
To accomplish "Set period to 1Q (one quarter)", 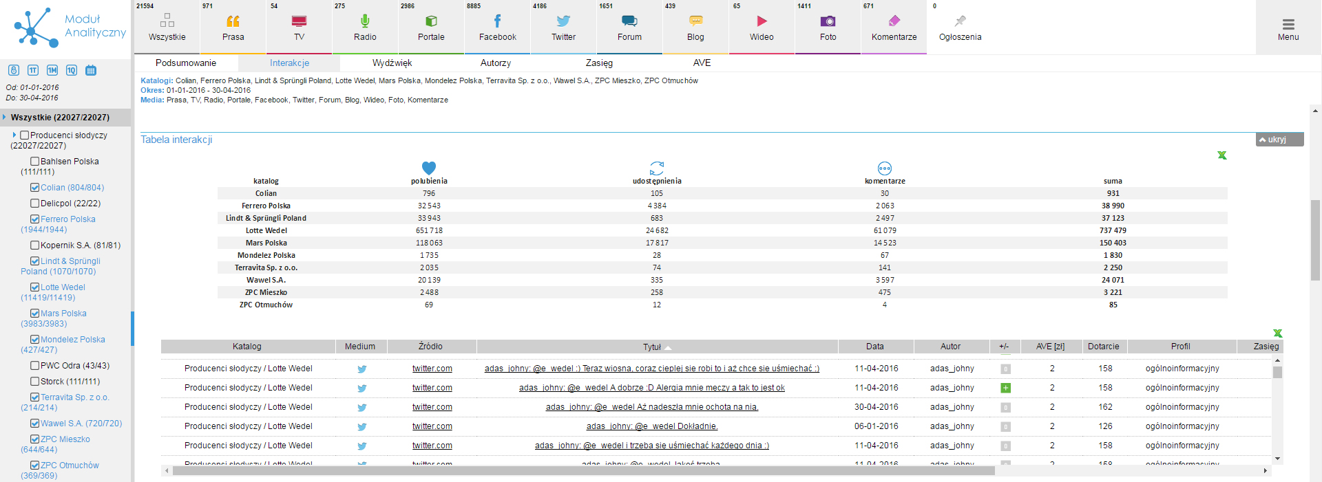I will 72,70.
